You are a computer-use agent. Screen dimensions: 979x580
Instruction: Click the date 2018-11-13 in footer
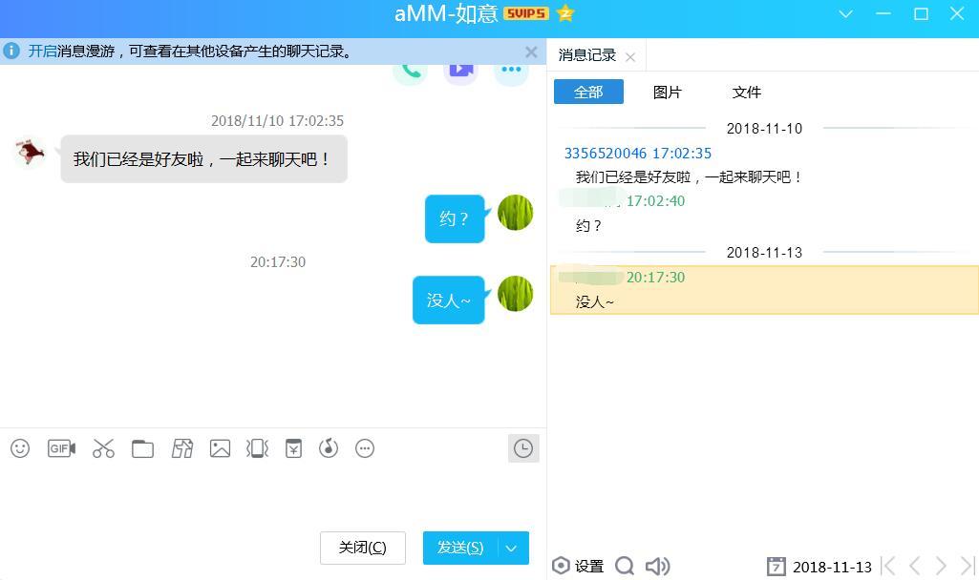coord(832,567)
